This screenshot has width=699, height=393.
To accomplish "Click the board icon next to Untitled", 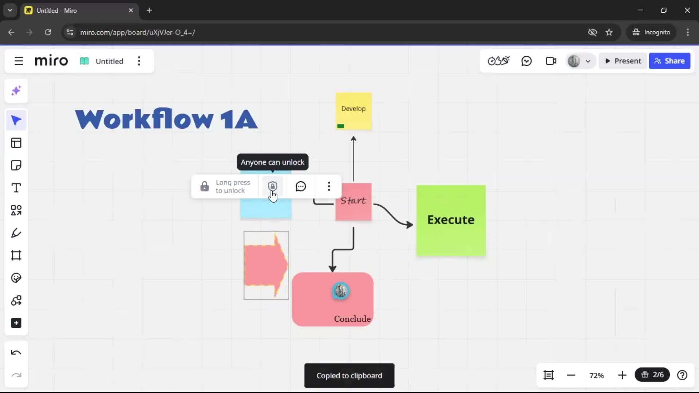I will (x=84, y=61).
